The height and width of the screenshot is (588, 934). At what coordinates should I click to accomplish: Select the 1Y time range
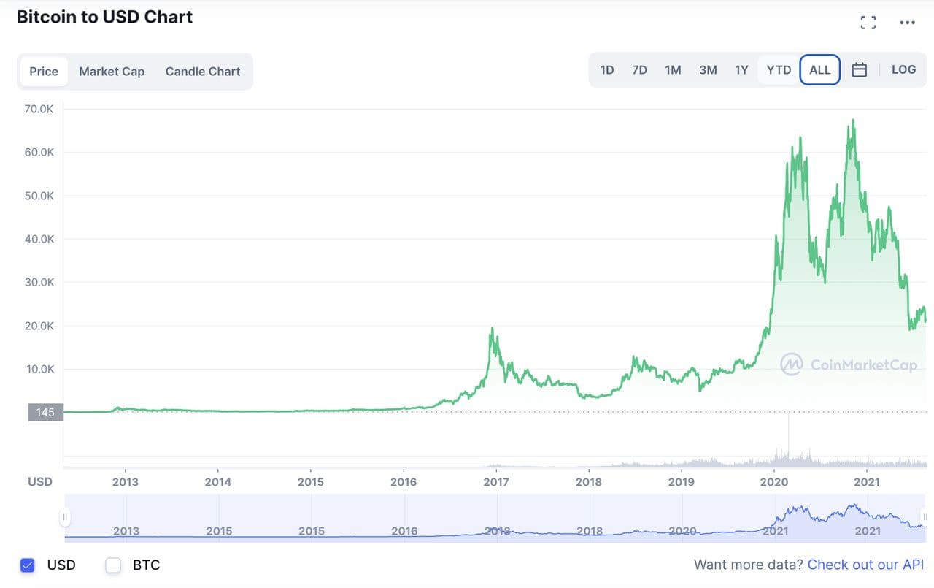pyautogui.click(x=741, y=70)
